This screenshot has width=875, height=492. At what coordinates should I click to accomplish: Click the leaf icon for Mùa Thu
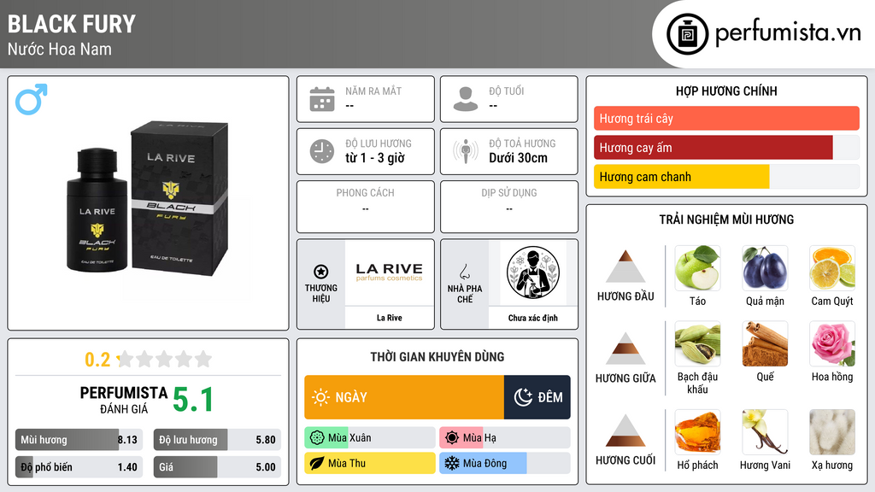coord(317,463)
